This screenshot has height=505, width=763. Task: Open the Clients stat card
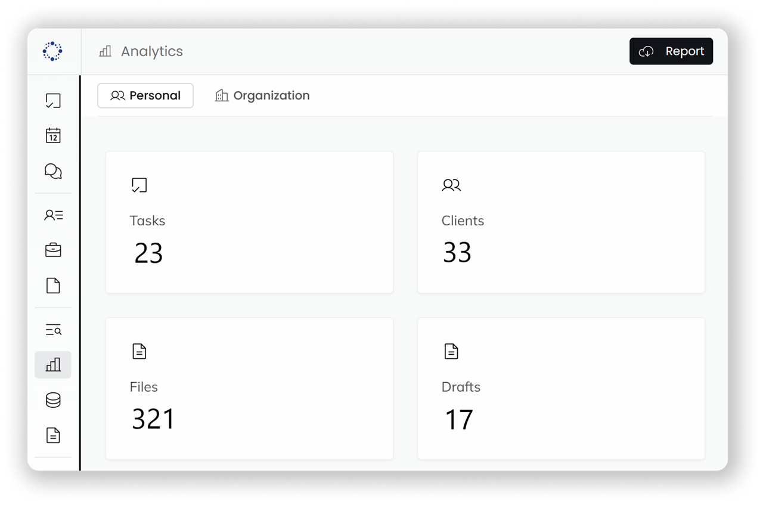pos(561,222)
